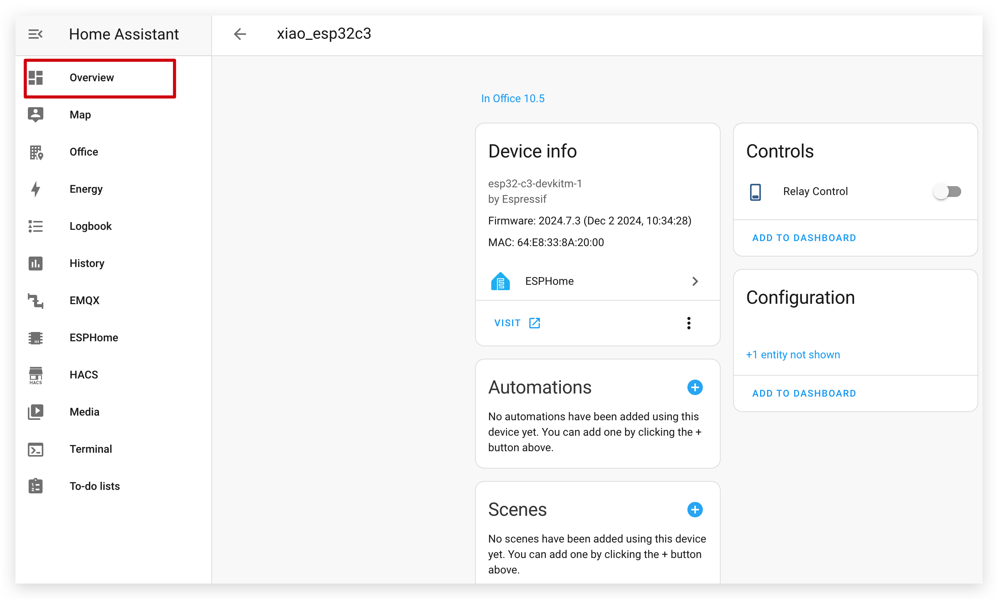
Task: Collapse the sidebar with the hamburger icon
Action: click(36, 34)
